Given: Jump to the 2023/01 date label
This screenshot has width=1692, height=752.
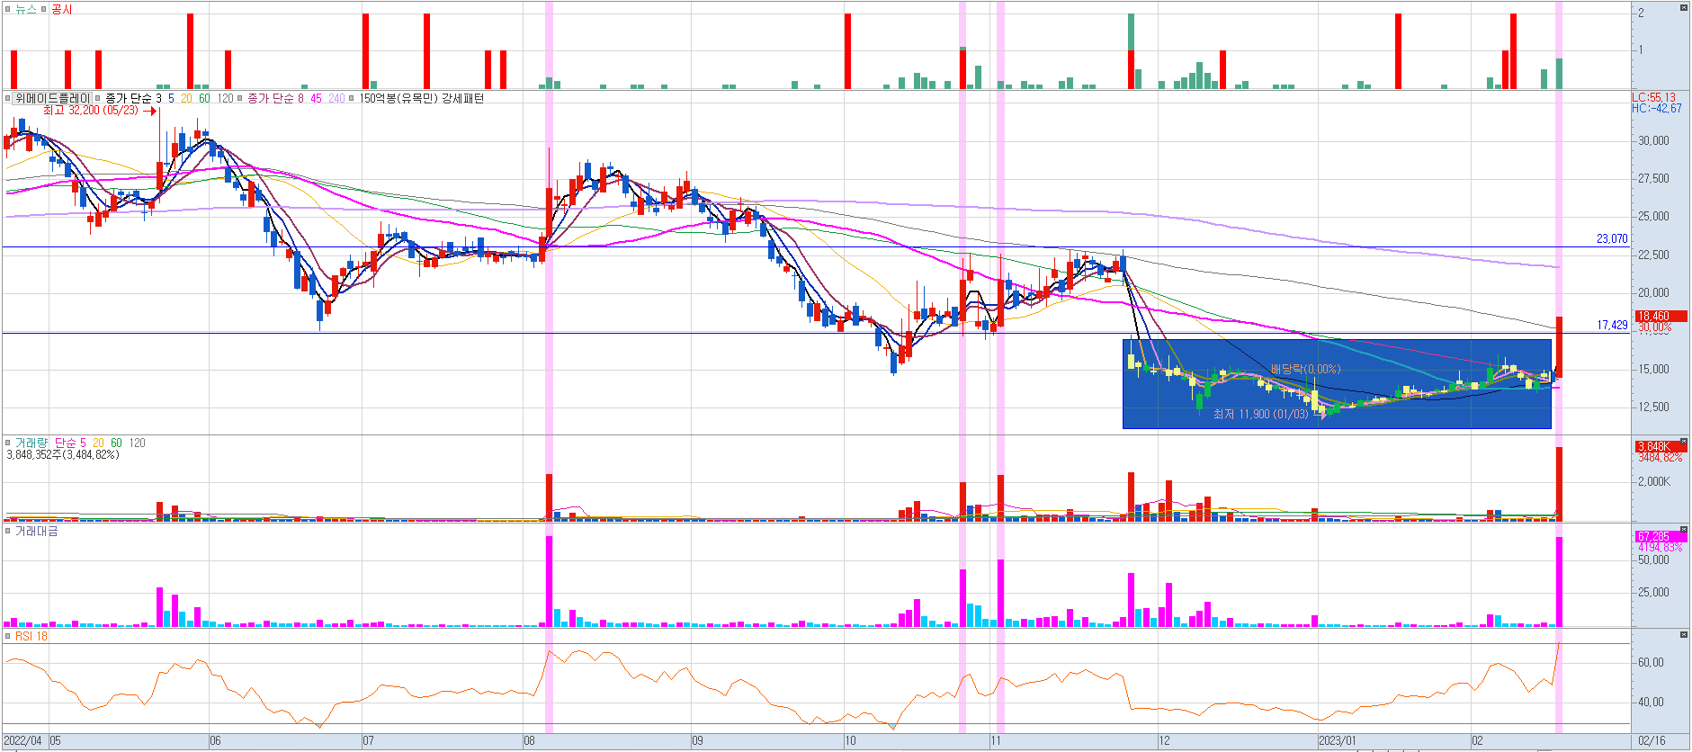Looking at the screenshot, I should [1337, 741].
